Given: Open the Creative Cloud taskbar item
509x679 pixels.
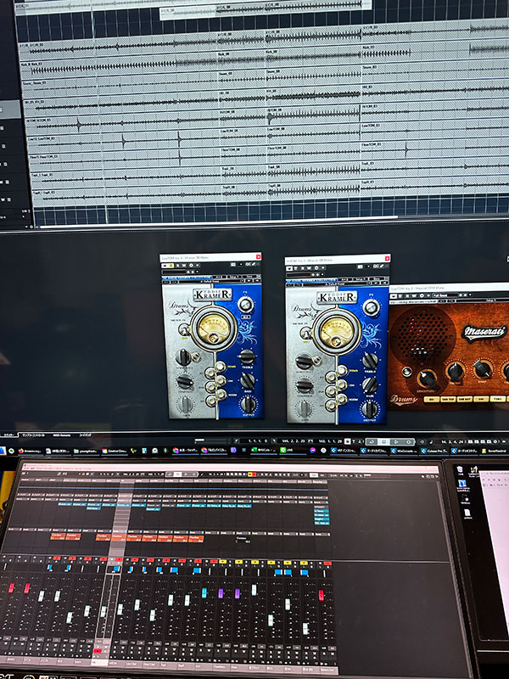Looking at the screenshot, I should pyautogui.click(x=114, y=451).
